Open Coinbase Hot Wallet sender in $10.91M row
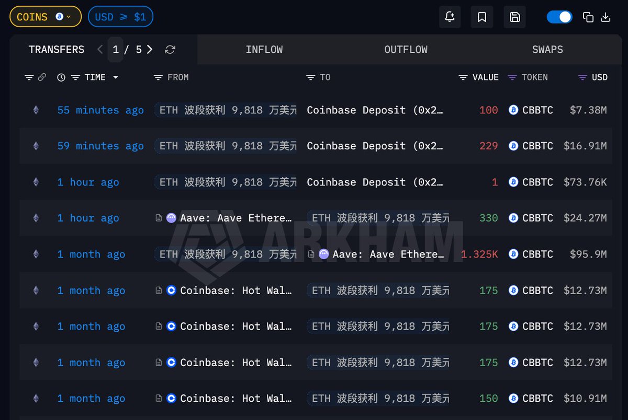 (x=236, y=399)
